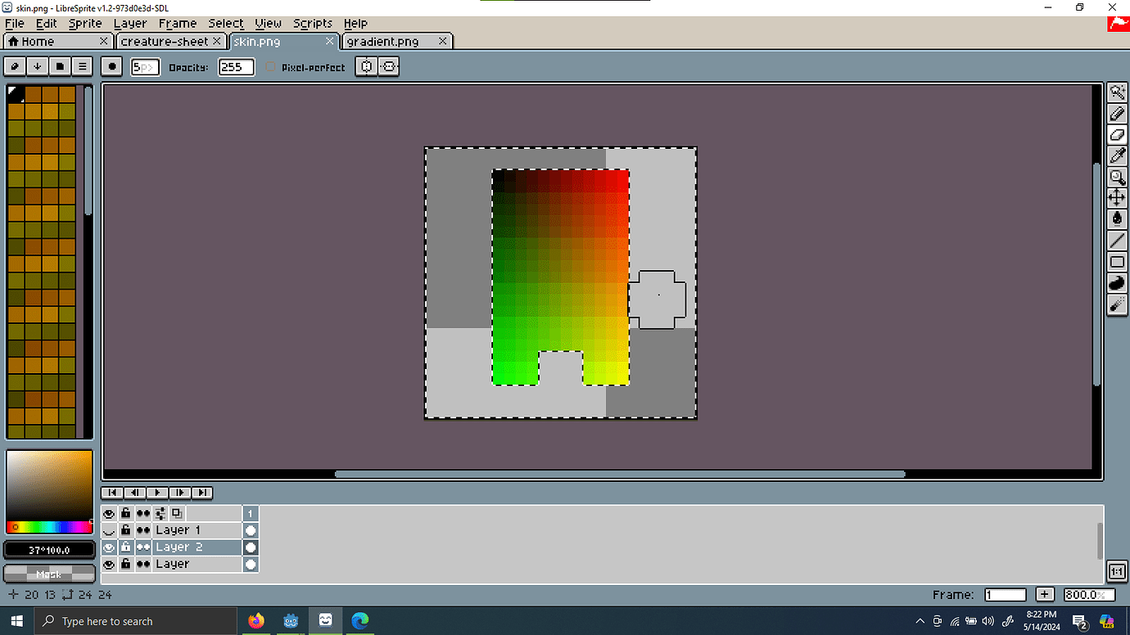Choose the Move tool
Image resolution: width=1130 pixels, height=635 pixels.
[x=1117, y=198]
